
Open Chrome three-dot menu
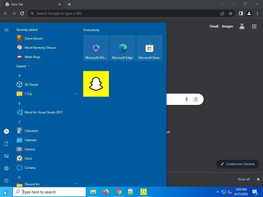[x=257, y=13]
